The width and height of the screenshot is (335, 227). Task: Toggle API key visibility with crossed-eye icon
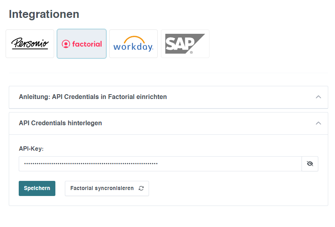tap(310, 164)
